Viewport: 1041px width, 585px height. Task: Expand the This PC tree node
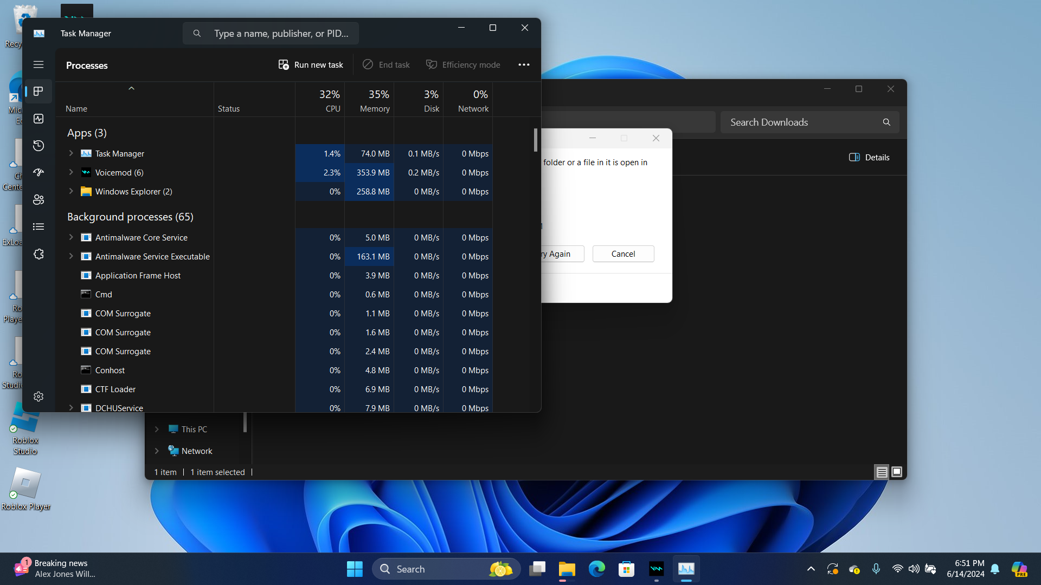(x=157, y=429)
